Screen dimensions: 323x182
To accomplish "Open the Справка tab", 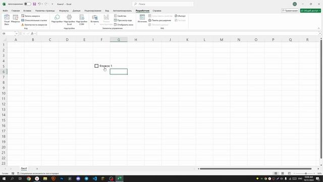I will [x=157, y=11].
